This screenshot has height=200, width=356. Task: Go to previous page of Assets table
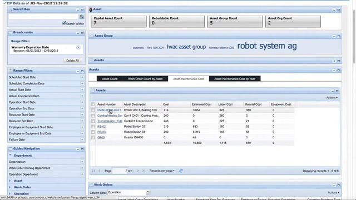coord(99,171)
